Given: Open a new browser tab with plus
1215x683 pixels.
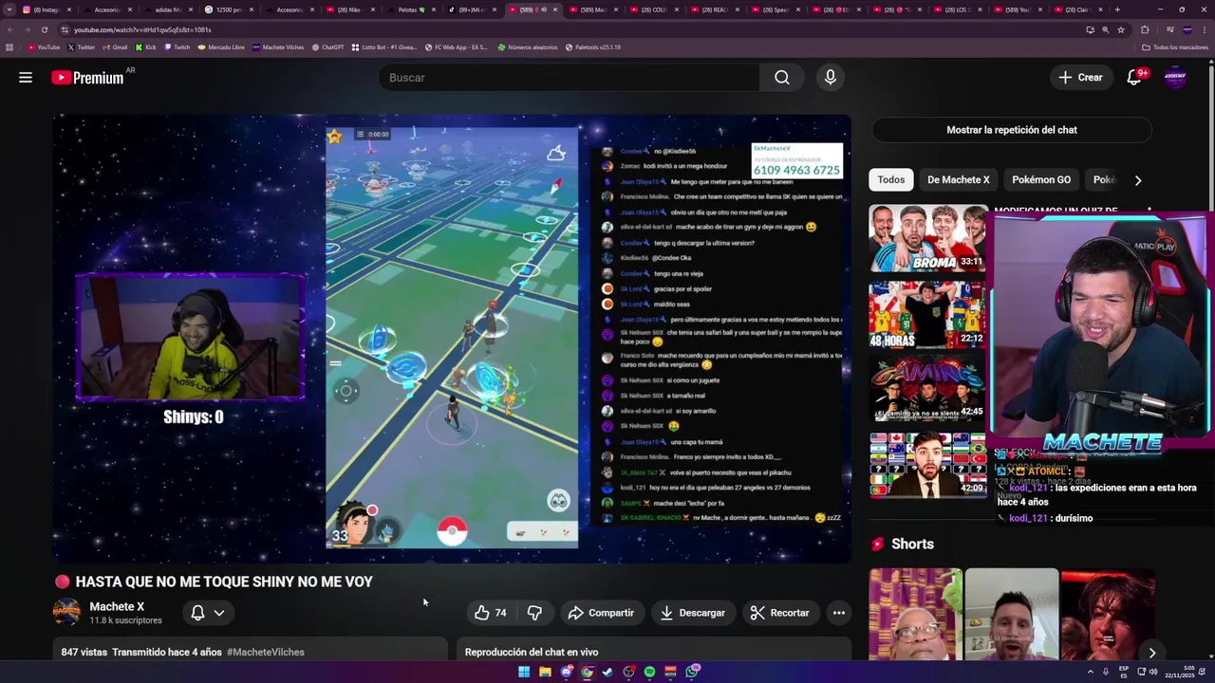Looking at the screenshot, I should tap(1117, 9).
